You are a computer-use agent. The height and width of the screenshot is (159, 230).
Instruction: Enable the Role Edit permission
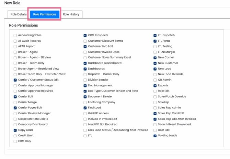[x=155, y=91]
